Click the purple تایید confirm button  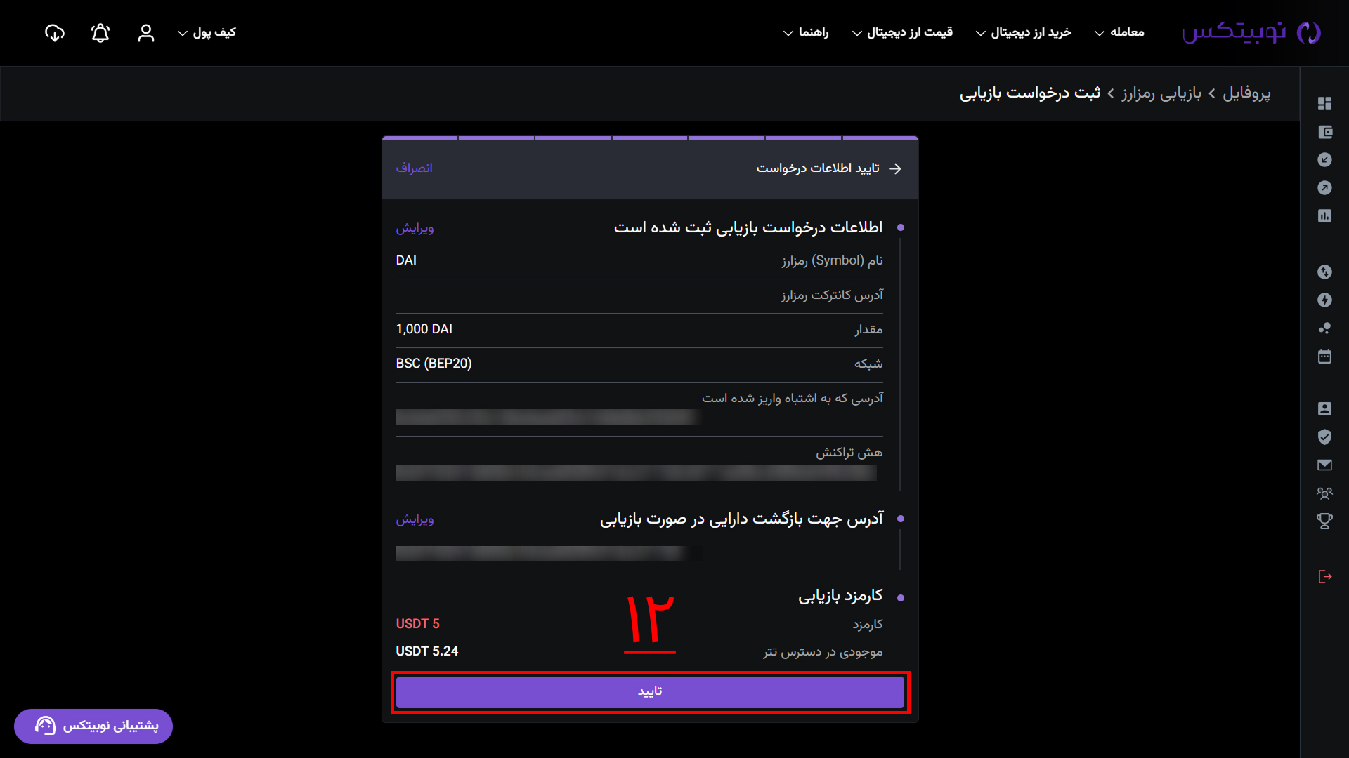click(x=650, y=692)
